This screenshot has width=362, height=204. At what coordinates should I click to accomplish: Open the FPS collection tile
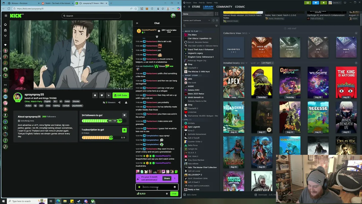(318, 47)
